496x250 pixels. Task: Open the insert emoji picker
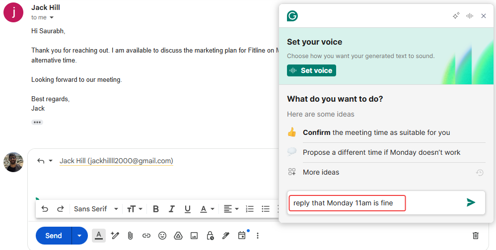(162, 236)
